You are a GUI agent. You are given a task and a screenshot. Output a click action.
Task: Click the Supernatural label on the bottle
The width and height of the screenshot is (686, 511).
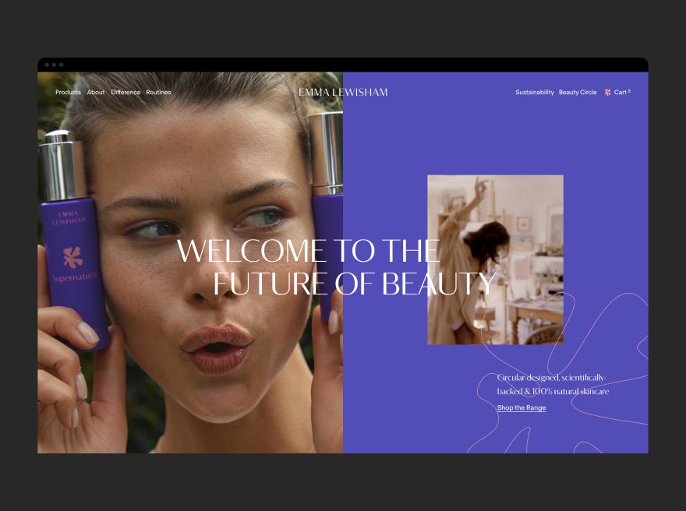[x=74, y=277]
